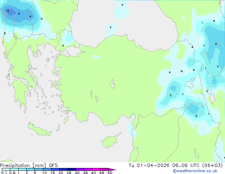Image resolution: width=225 pixels, height=174 pixels.
Task: Click the date '21-04-2026' text
Action: pyautogui.click(x=153, y=165)
